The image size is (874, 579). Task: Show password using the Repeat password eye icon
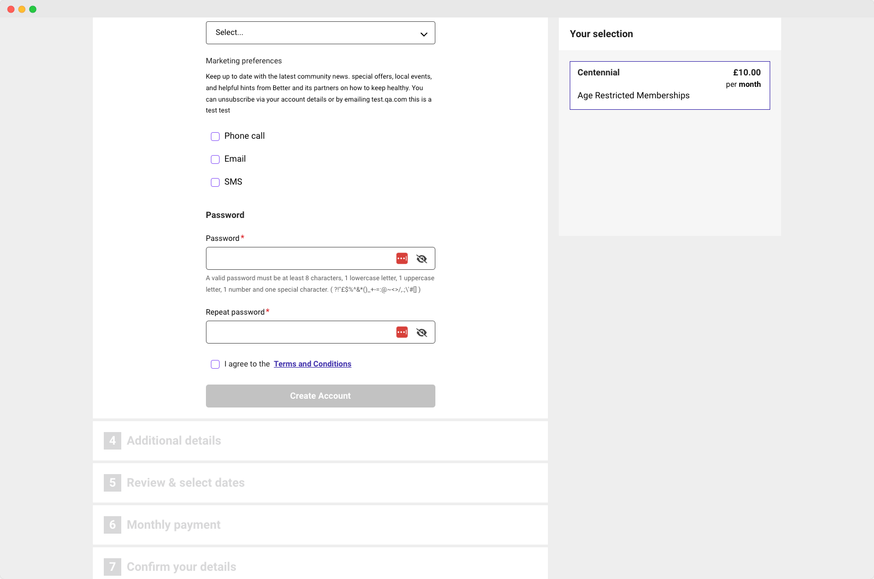point(422,333)
